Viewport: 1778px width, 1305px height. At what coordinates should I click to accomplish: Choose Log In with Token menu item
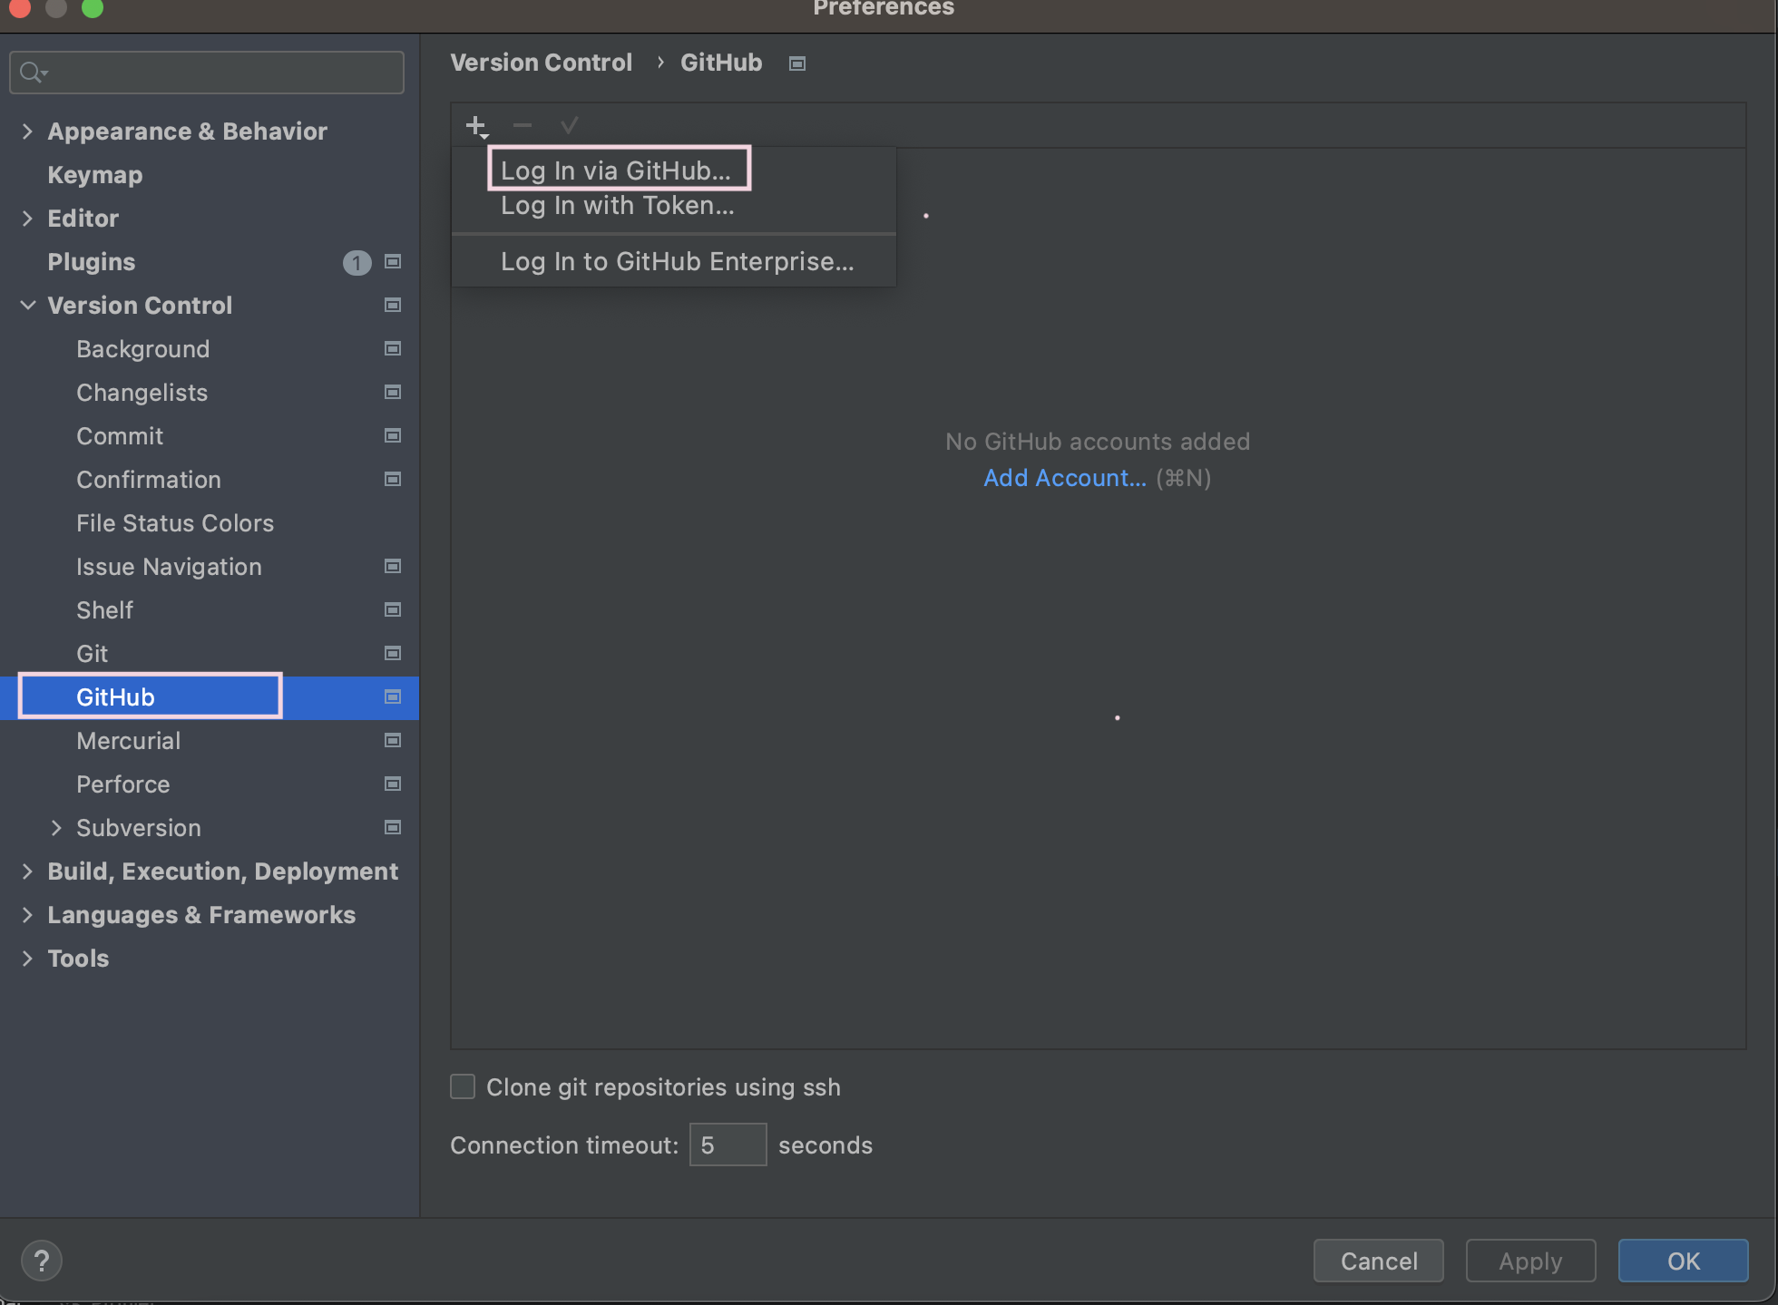point(674,206)
